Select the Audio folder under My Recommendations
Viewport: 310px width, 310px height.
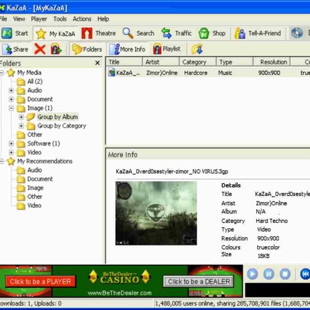coord(35,170)
